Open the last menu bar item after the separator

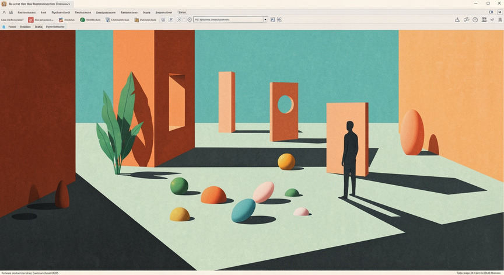182,12
